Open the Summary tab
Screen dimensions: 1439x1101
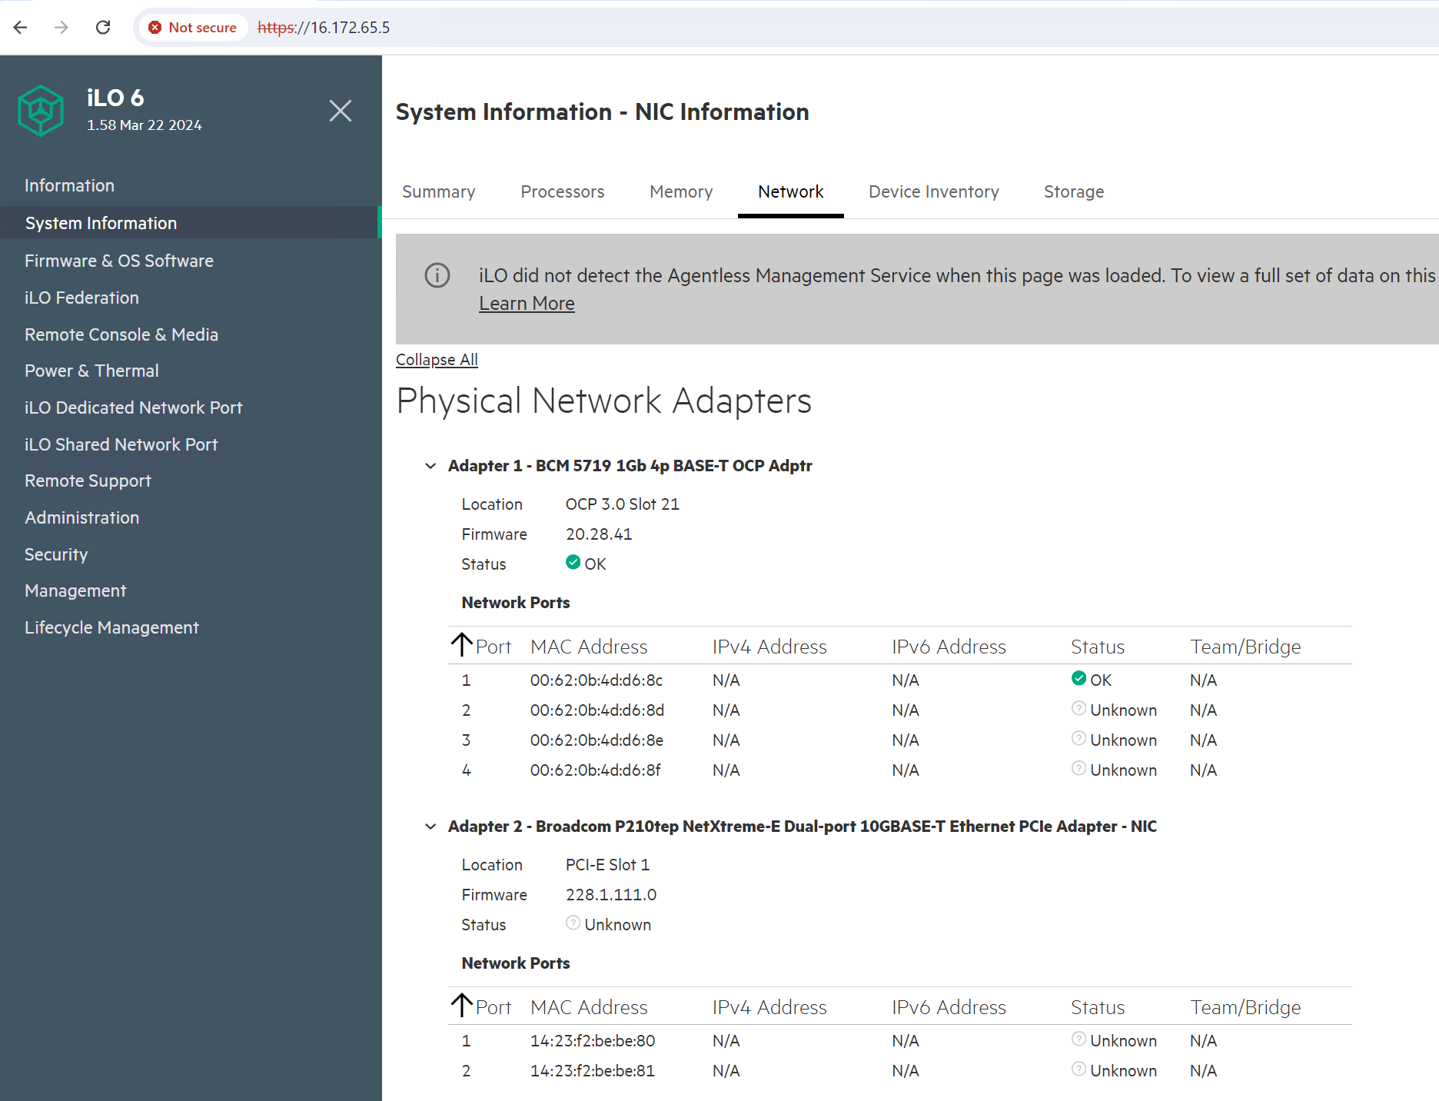click(x=439, y=191)
